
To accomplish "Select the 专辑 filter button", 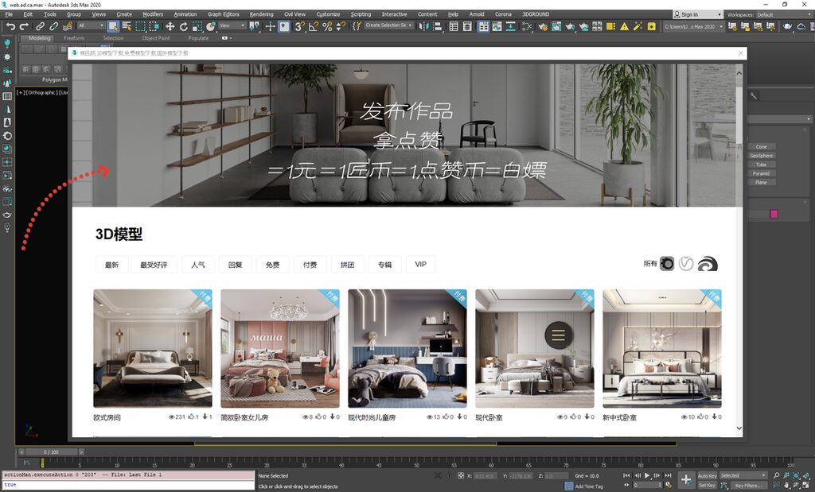I will pos(384,265).
